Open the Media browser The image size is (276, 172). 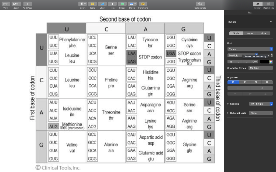[132, 4]
